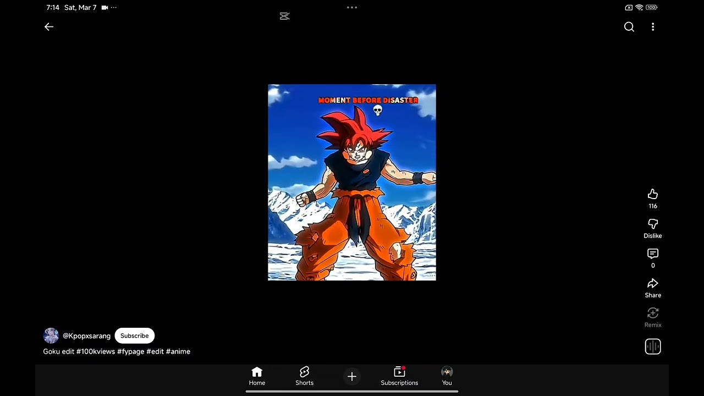Tap the Remix icon
This screenshot has width=704, height=396.
coord(653,313)
